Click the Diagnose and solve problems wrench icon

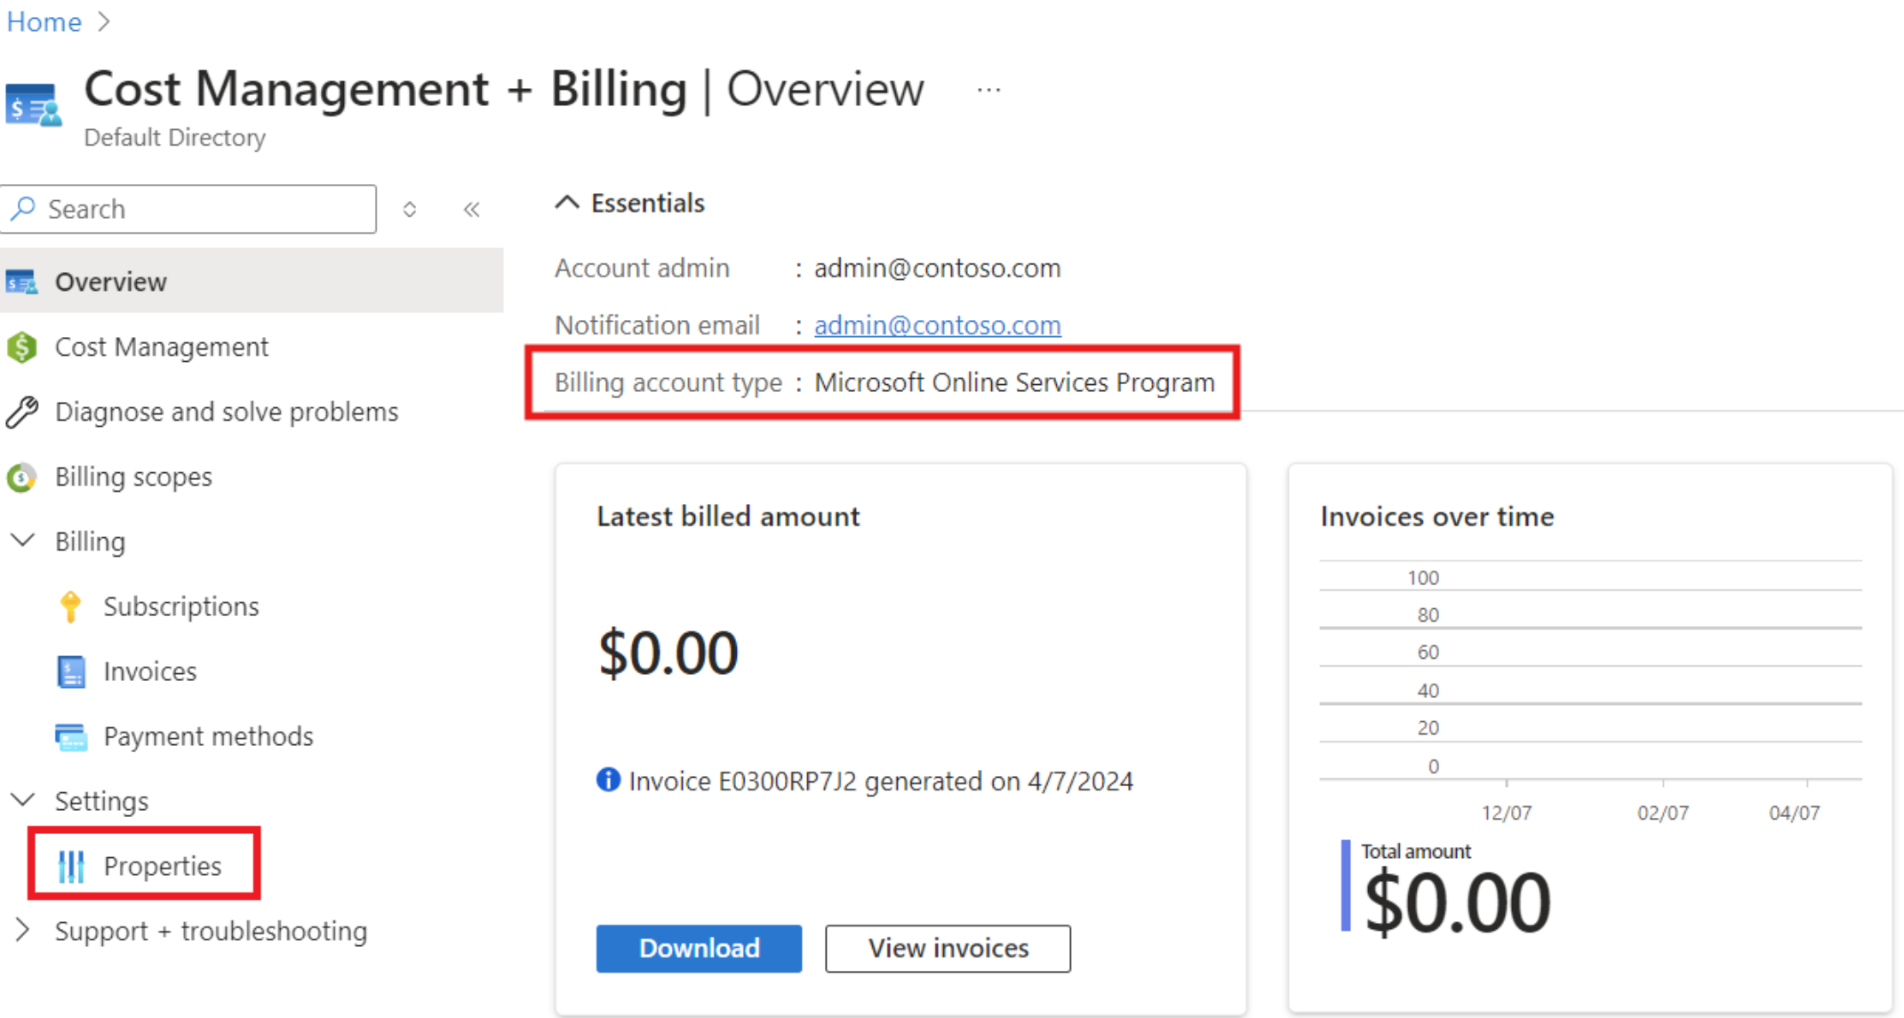(22, 412)
